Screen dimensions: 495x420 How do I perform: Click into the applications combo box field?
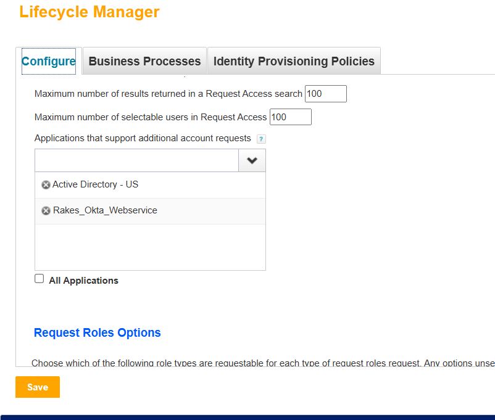click(x=136, y=160)
